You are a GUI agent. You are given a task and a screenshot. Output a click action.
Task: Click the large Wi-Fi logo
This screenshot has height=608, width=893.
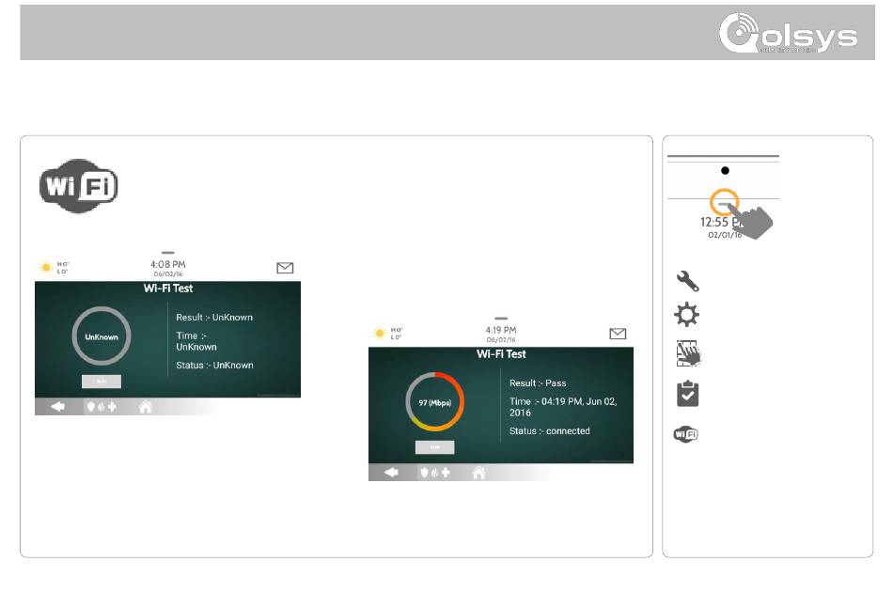coord(79,186)
